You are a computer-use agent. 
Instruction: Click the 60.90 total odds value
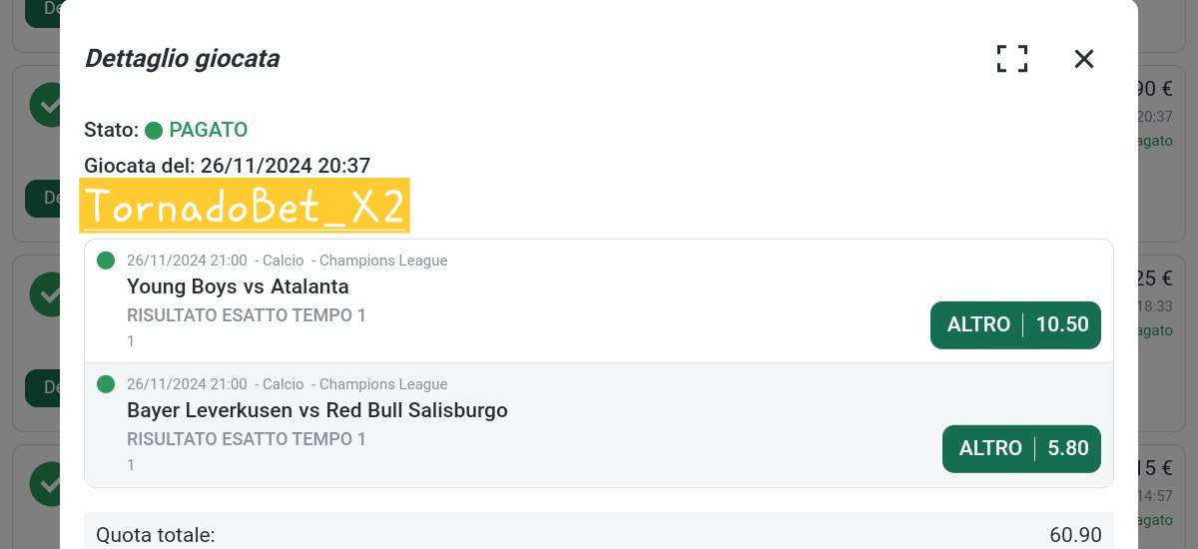point(1075,535)
